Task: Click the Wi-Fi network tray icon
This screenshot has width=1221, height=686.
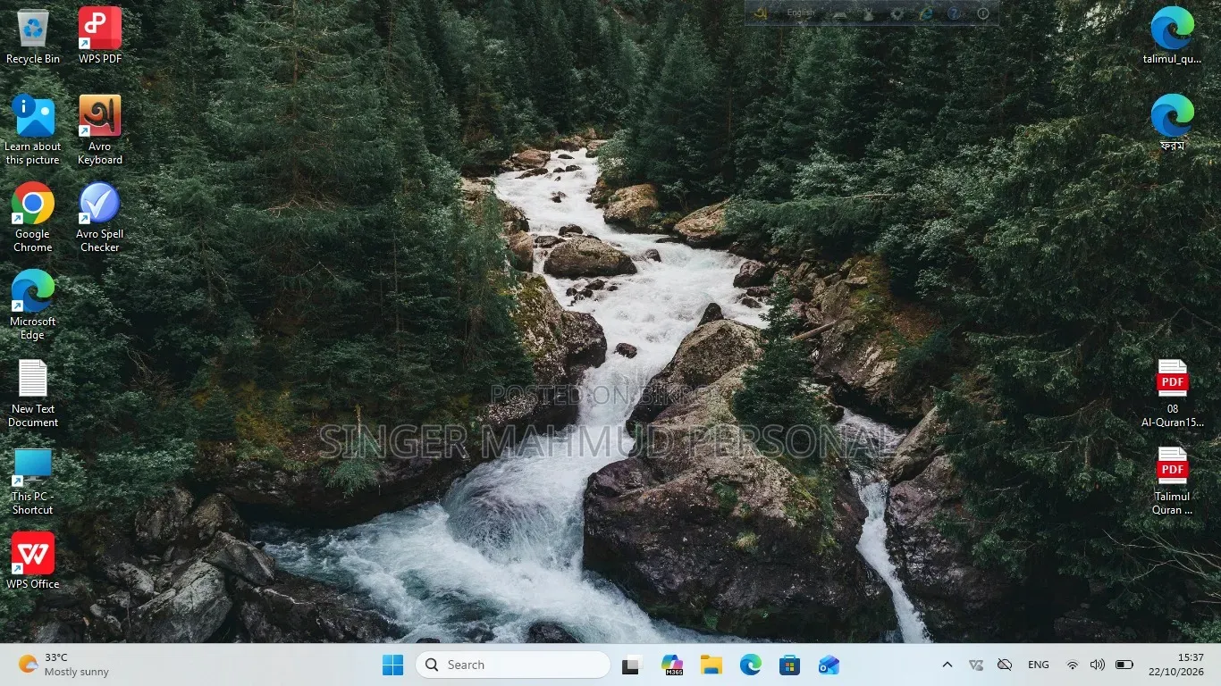Action: click(1073, 665)
